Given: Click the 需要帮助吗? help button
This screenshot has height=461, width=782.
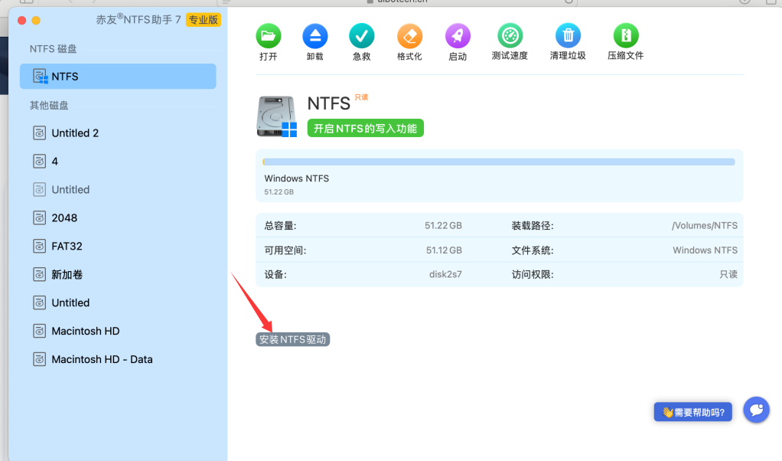Looking at the screenshot, I should pos(693,412).
